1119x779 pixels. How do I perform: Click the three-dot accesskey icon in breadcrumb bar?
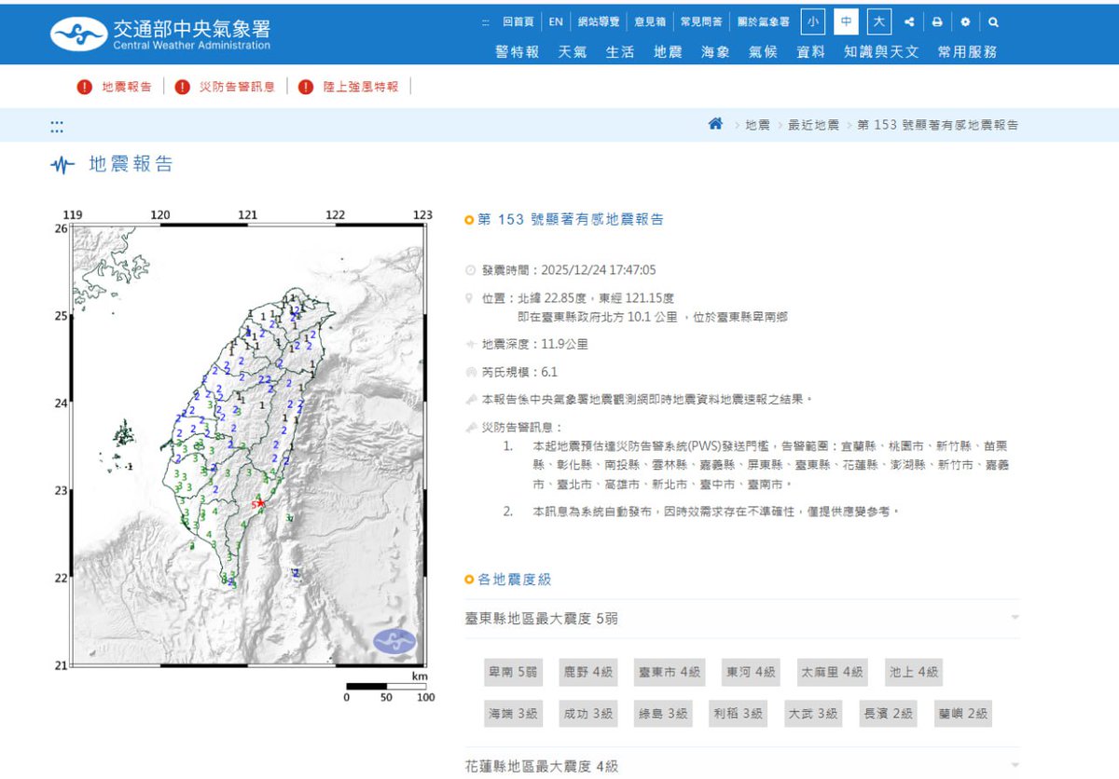click(x=57, y=126)
